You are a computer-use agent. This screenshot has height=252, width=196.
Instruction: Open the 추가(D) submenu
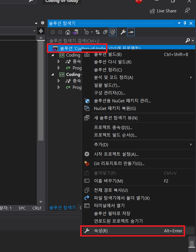coord(138,145)
